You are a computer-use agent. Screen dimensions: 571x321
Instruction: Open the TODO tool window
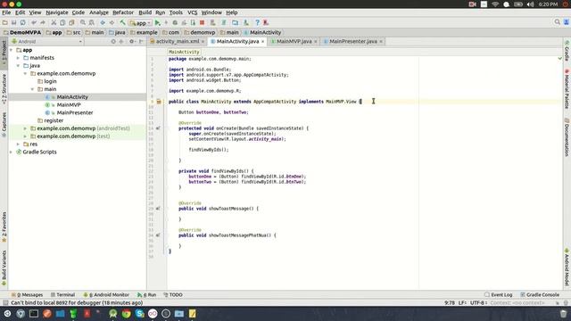tap(173, 295)
